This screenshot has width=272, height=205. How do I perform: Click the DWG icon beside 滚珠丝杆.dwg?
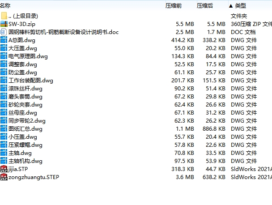click(4, 88)
